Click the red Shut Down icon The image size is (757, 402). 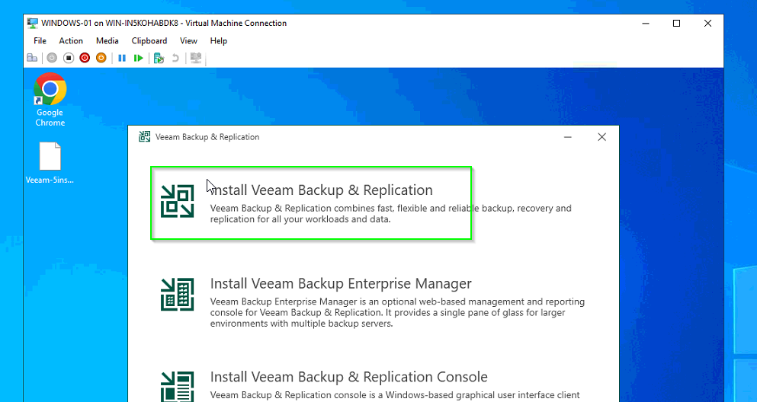85,59
